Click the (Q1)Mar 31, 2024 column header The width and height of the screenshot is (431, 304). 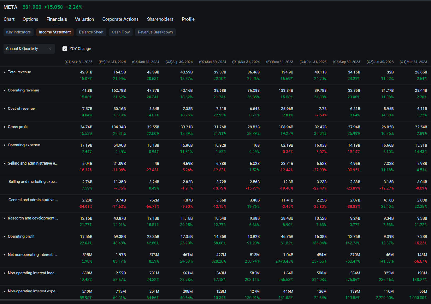click(x=246, y=62)
